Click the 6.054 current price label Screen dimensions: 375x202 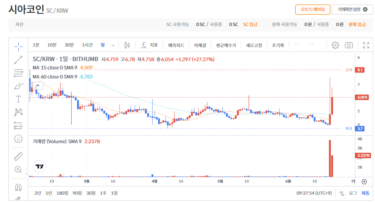pos(362,97)
